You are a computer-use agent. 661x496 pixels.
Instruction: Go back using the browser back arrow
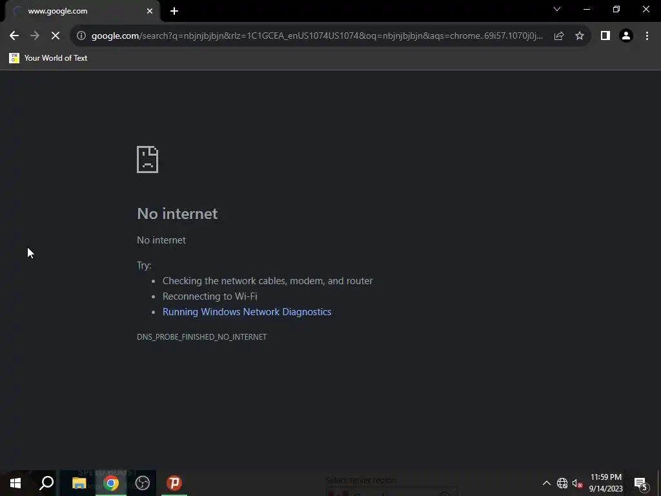[14, 36]
